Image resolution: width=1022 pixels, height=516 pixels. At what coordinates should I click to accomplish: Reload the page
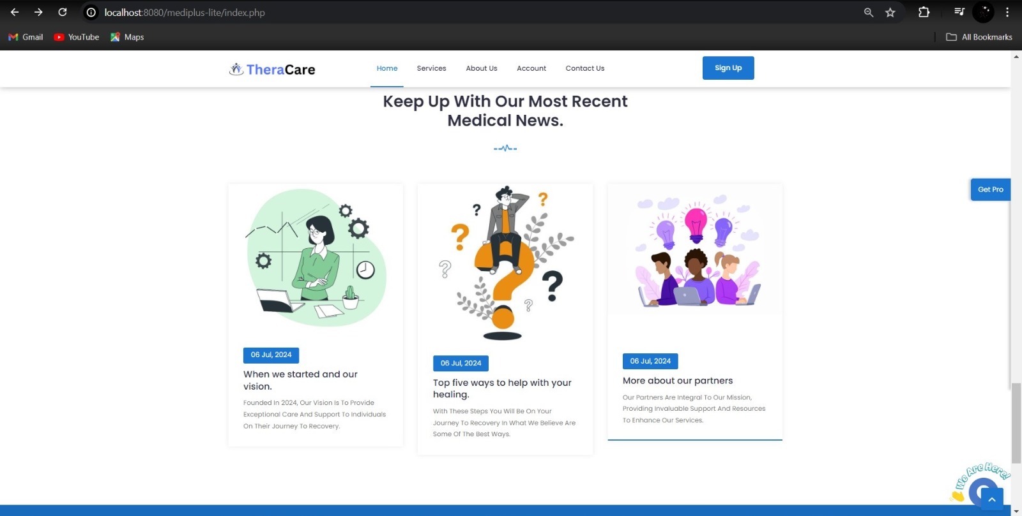(63, 12)
